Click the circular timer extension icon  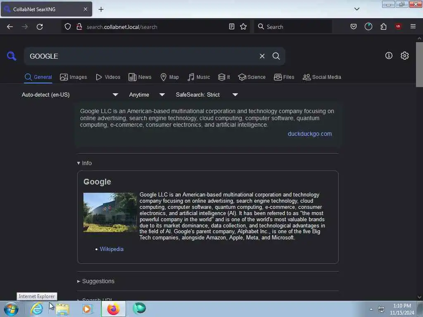click(368, 26)
